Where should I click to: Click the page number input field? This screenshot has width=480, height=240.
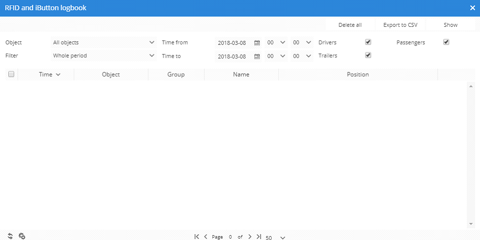pos(230,237)
